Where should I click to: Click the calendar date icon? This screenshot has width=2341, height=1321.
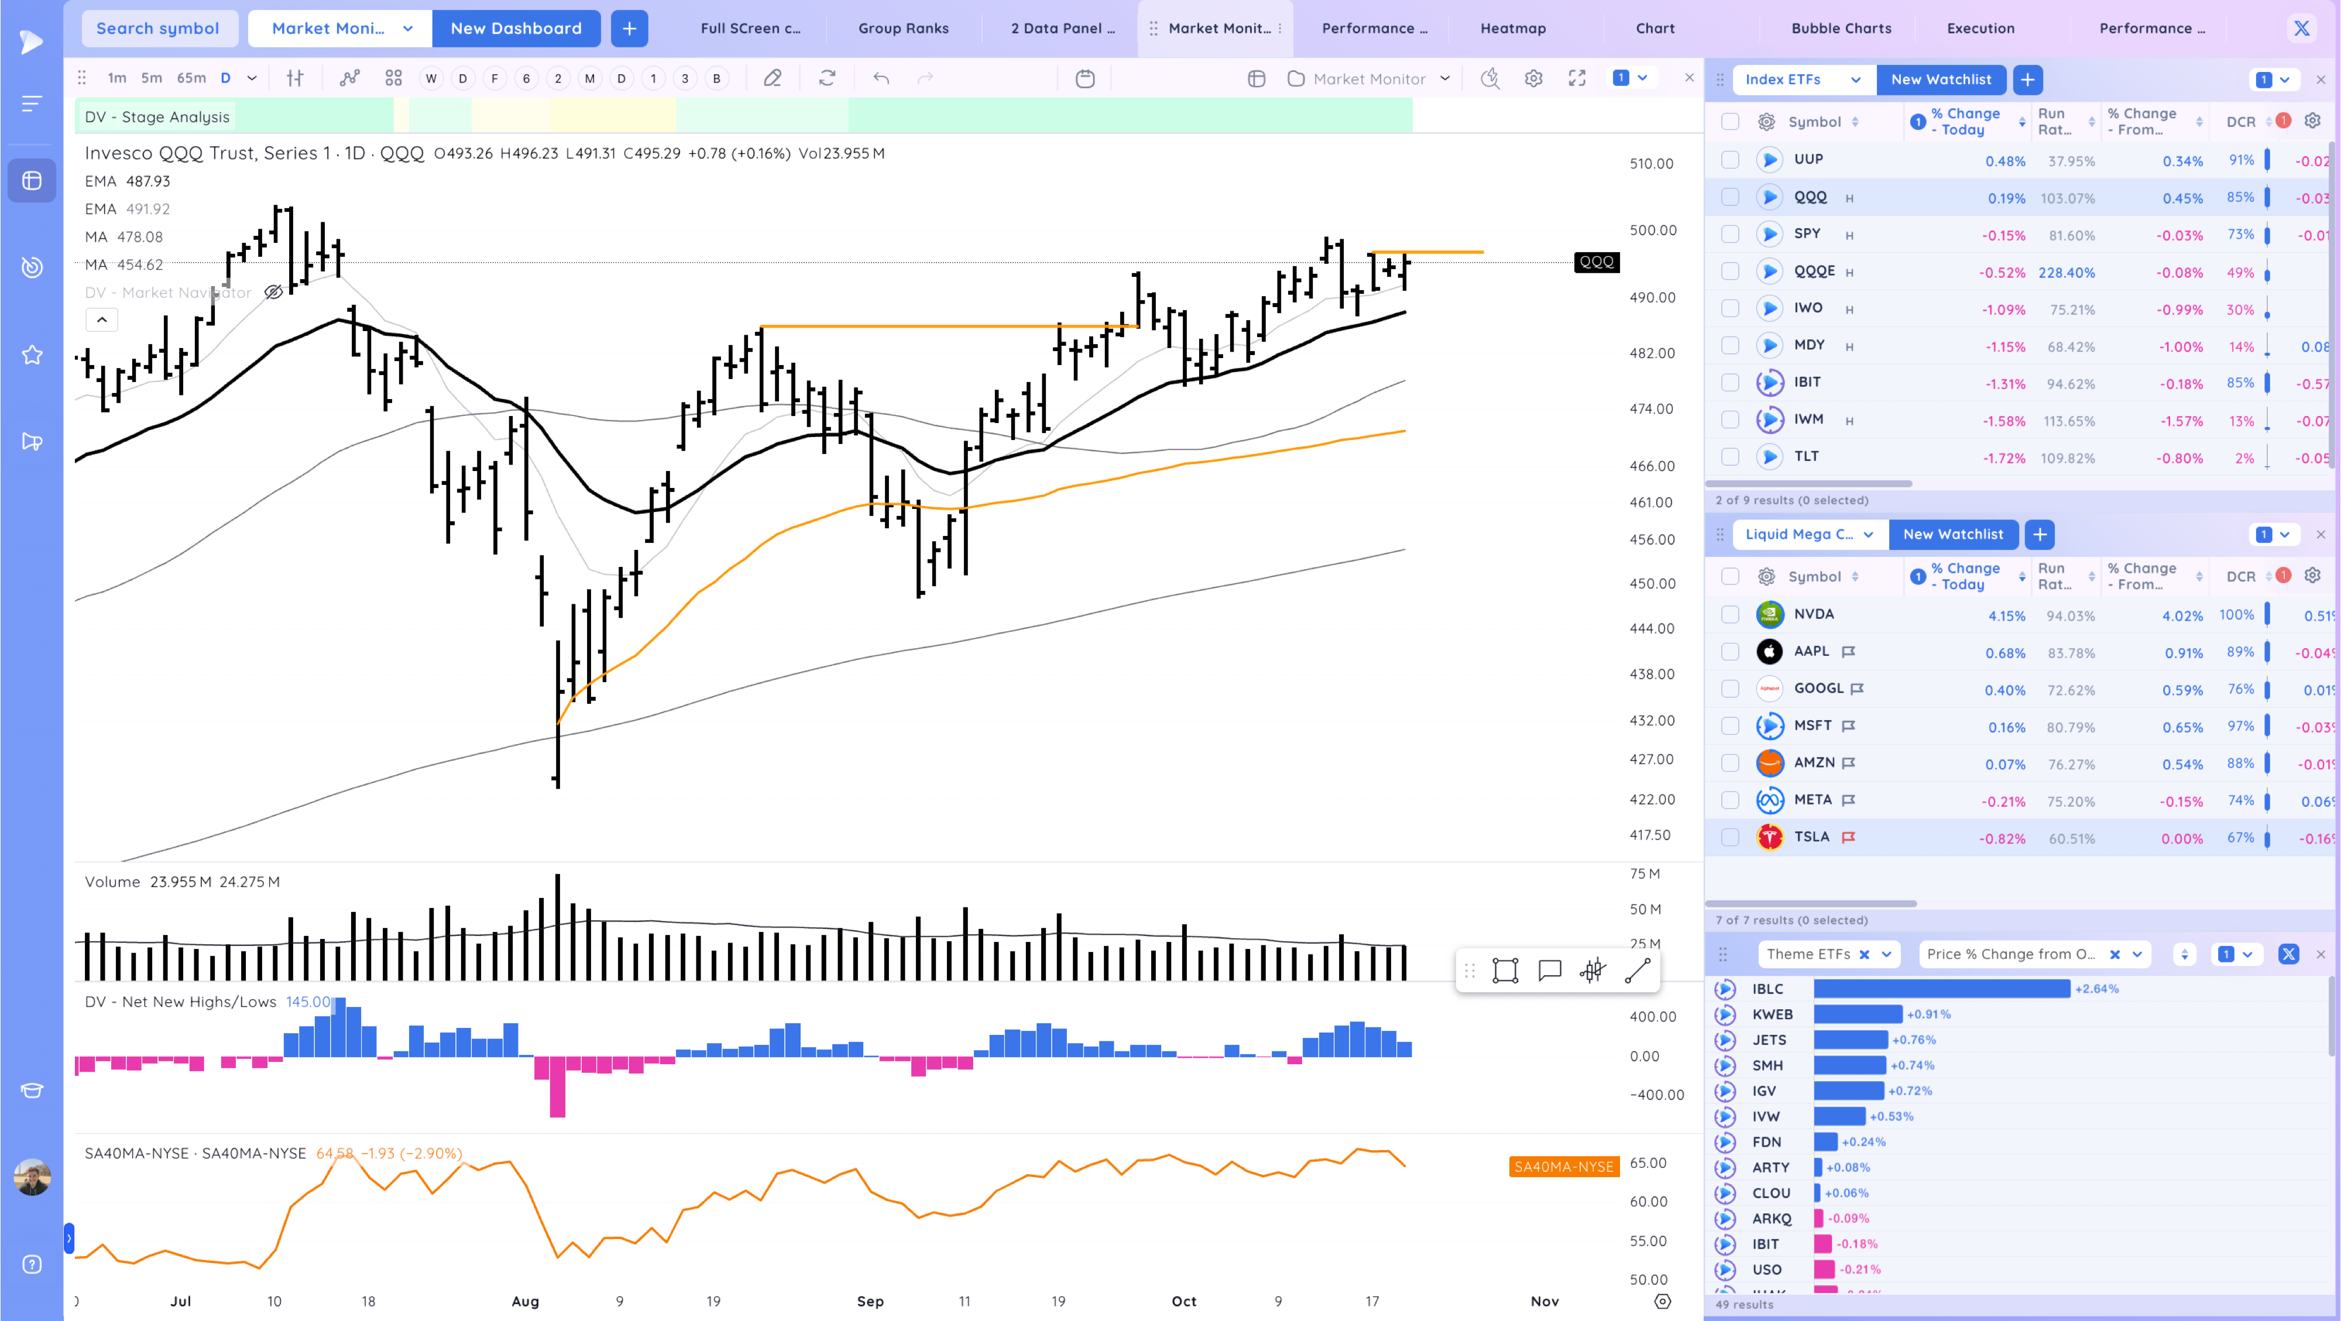[x=1084, y=79]
